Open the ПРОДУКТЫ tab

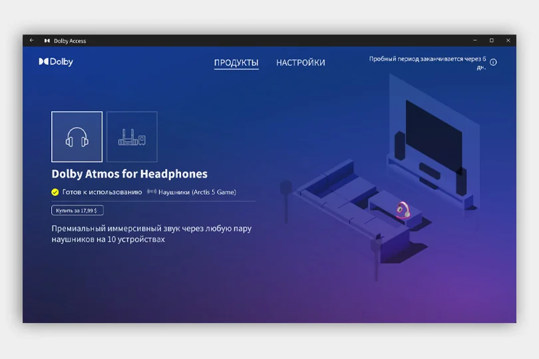point(236,62)
